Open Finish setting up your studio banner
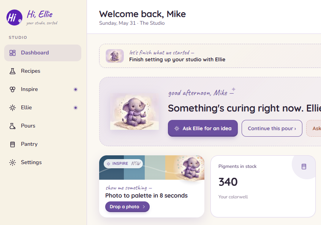 (x=210, y=56)
